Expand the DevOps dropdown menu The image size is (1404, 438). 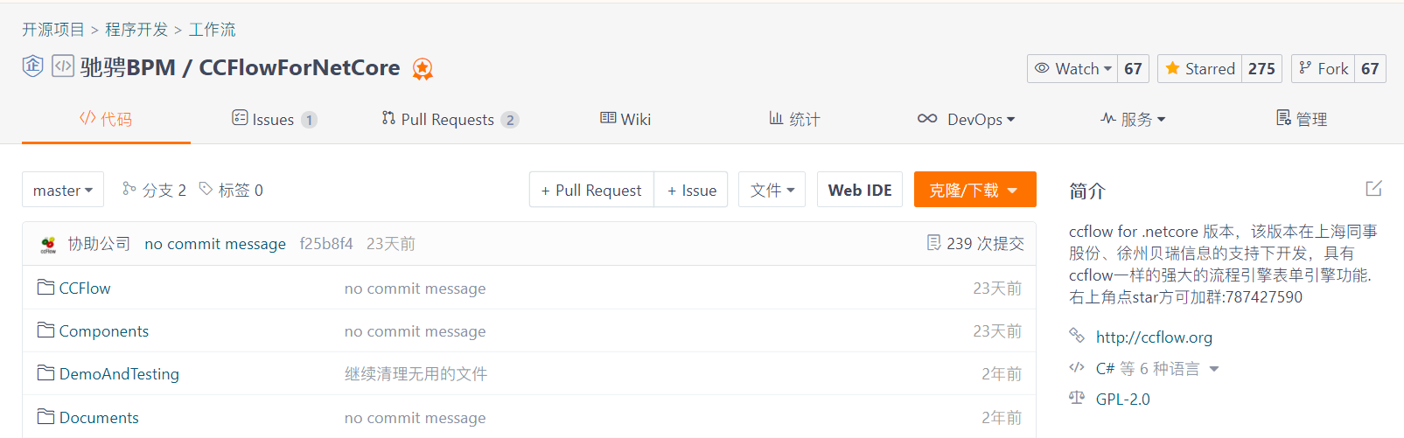[x=966, y=119]
